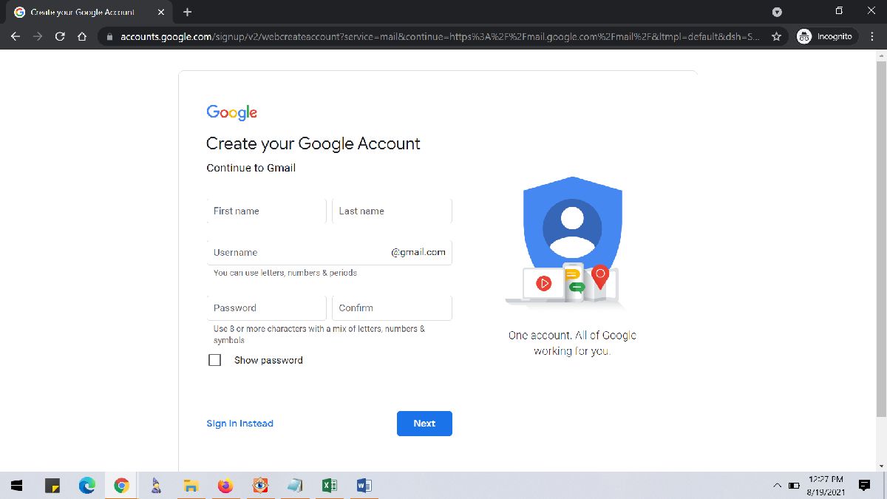Open the Chrome three-dot menu
Viewport: 887px width, 499px height.
[871, 36]
